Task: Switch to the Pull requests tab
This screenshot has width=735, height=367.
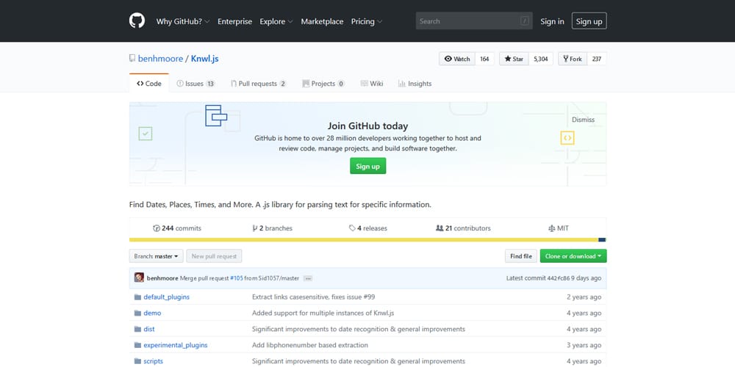Action: point(258,84)
